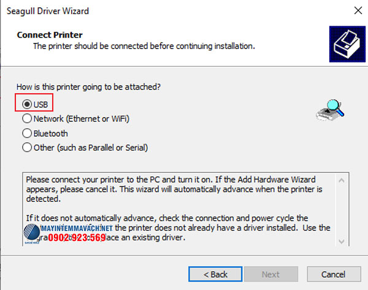This screenshot has height=290, width=368.
Task: Select the USB connection option
Action: [26, 104]
